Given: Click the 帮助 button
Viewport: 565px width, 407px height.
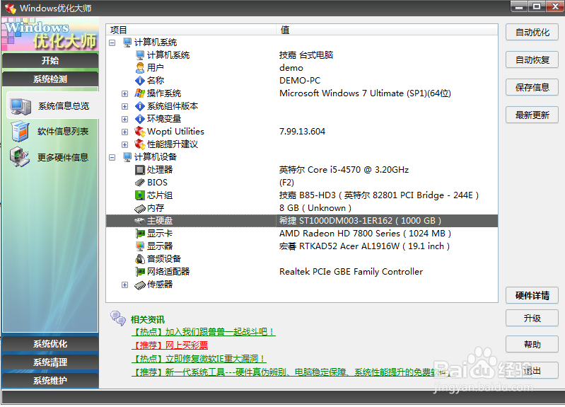Looking at the screenshot, I should [532, 344].
